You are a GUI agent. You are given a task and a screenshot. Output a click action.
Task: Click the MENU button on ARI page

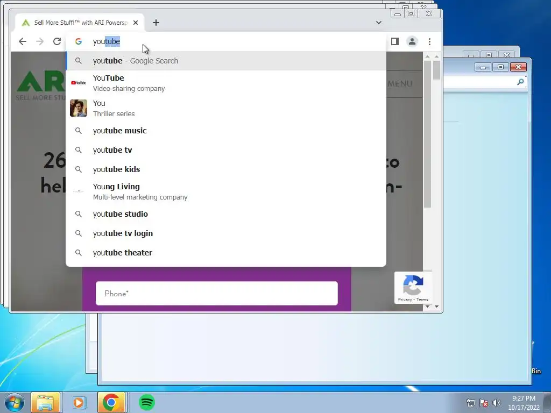coord(400,83)
